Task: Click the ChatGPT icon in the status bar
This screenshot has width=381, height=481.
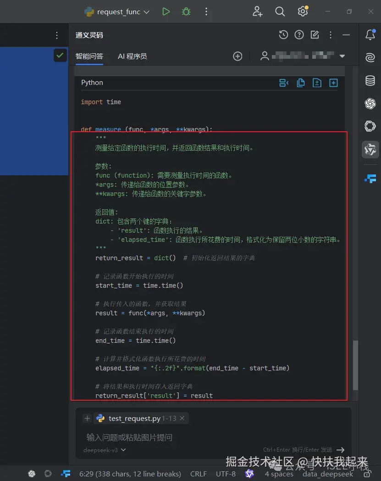Action: click(32, 474)
